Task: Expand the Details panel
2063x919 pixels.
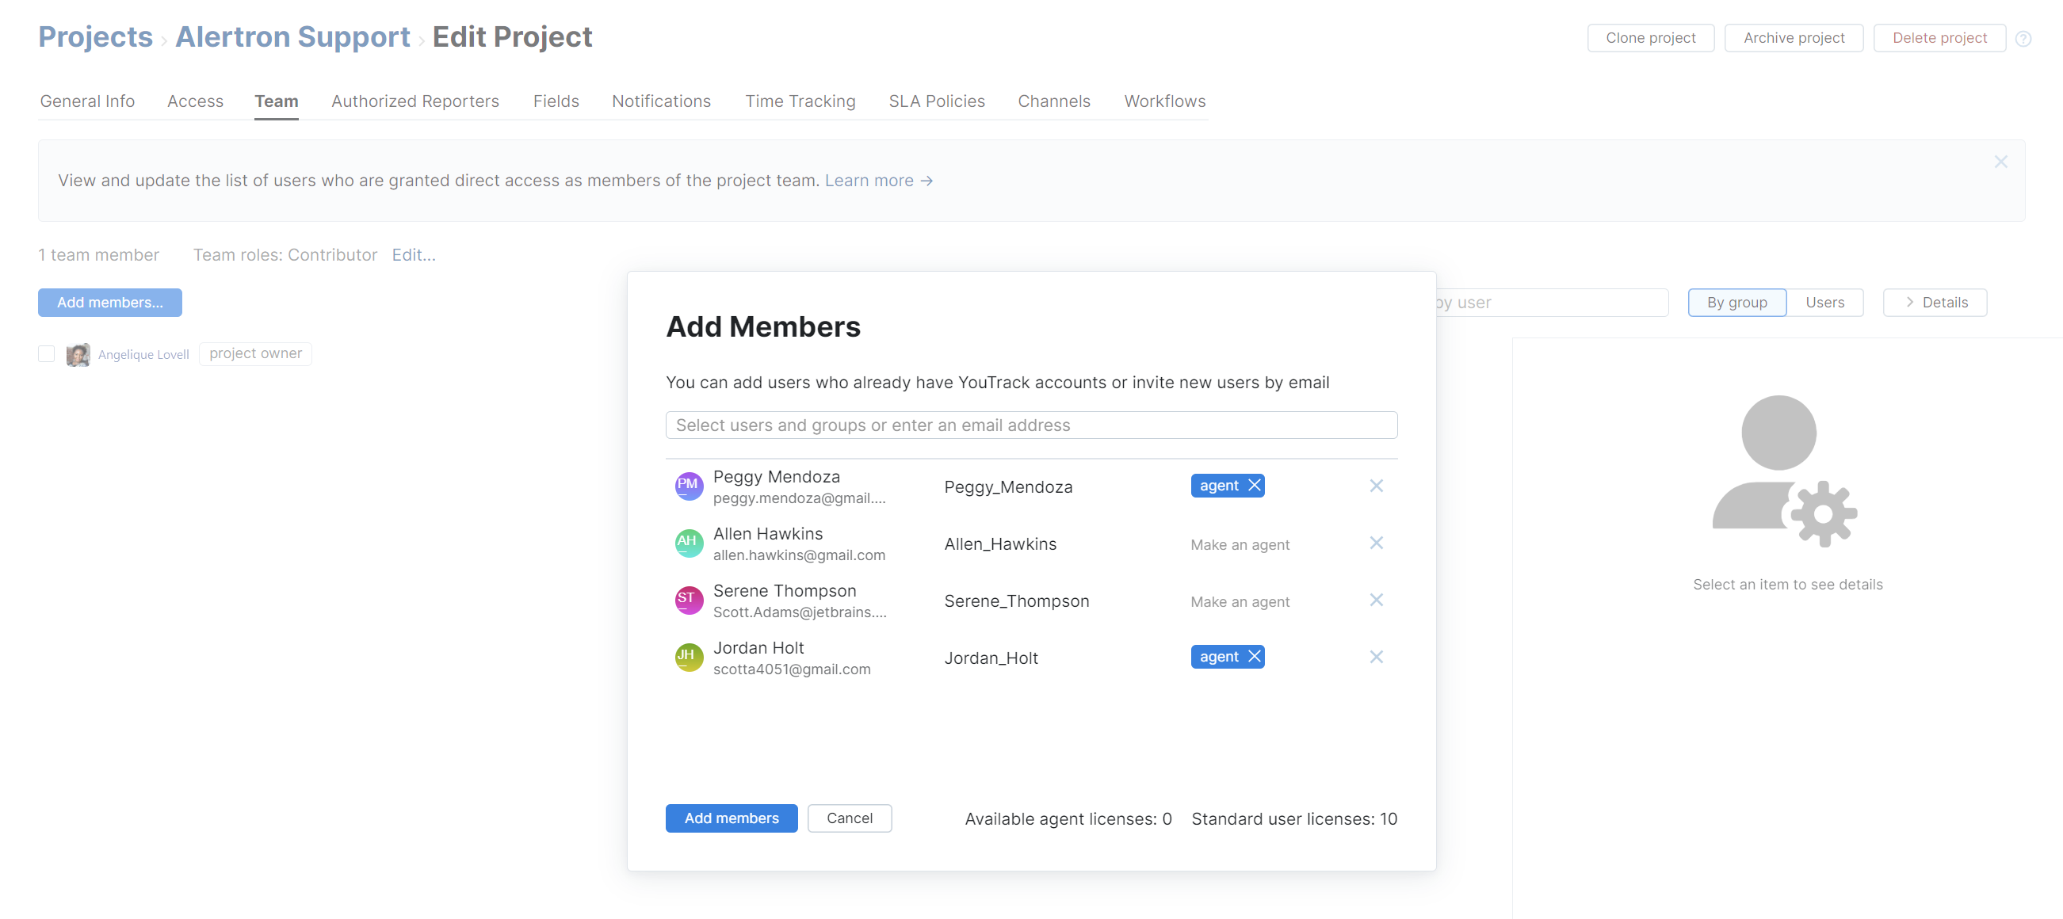Action: pos(1935,302)
